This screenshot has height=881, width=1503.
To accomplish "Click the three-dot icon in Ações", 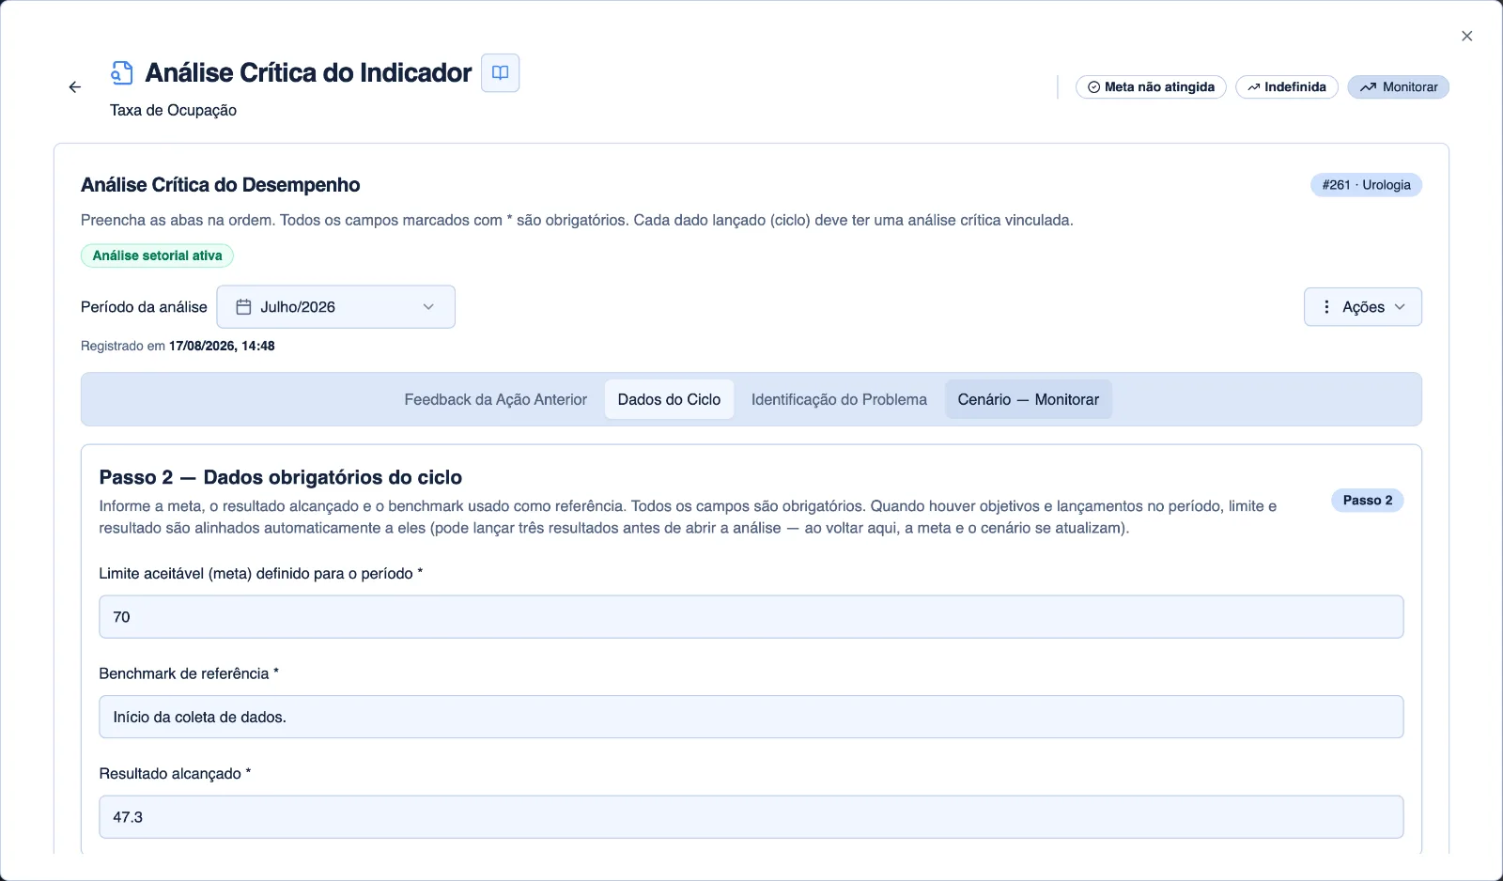I will coord(1326,307).
